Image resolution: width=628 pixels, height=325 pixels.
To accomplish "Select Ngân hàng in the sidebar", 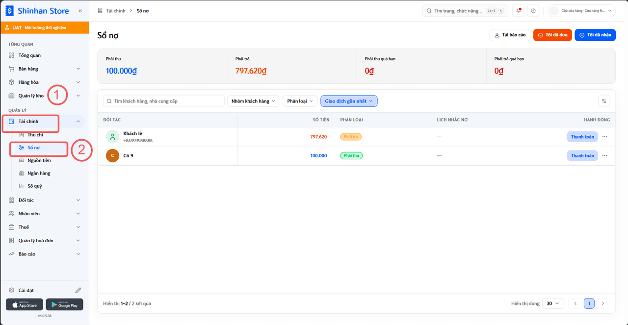I will tap(39, 173).
